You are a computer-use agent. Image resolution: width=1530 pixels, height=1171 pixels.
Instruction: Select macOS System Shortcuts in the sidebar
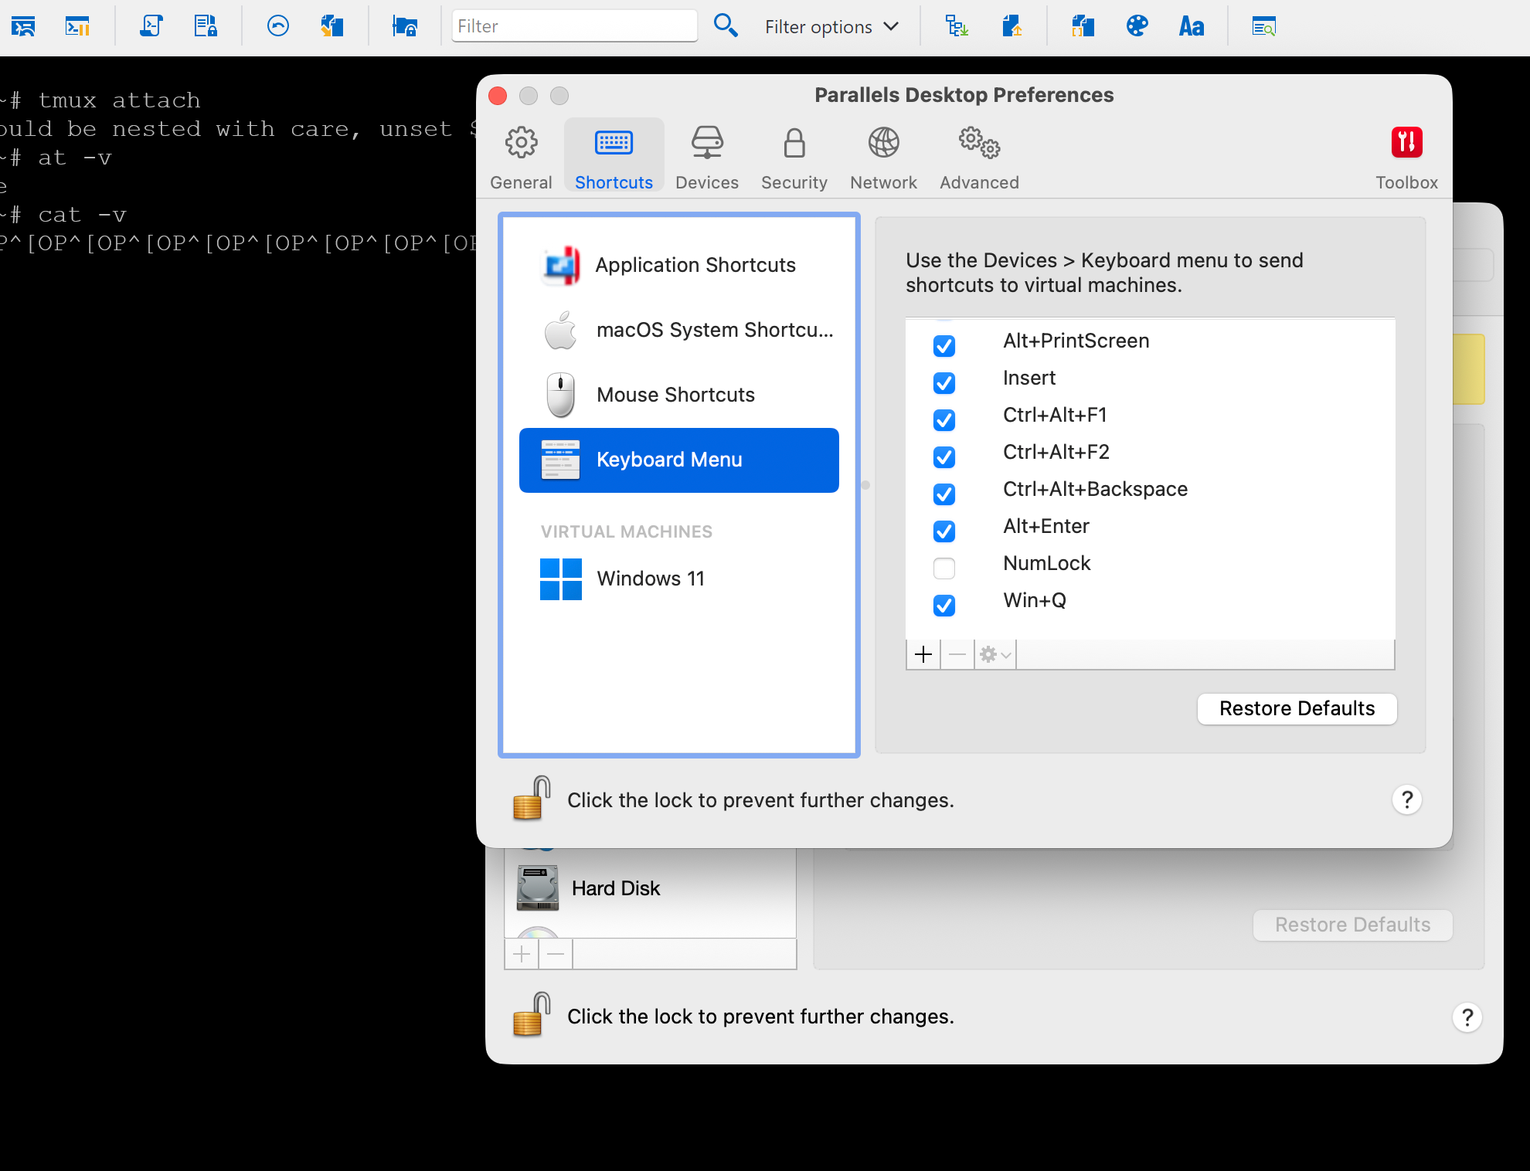click(679, 330)
